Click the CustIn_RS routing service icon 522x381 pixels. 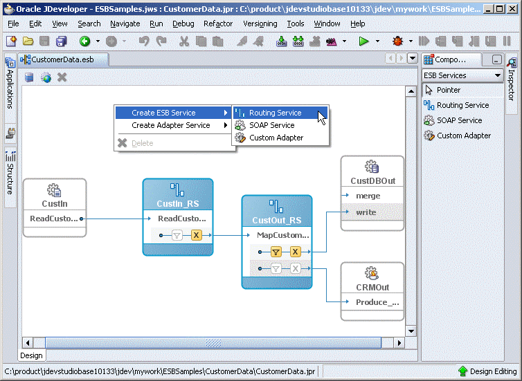click(x=177, y=190)
